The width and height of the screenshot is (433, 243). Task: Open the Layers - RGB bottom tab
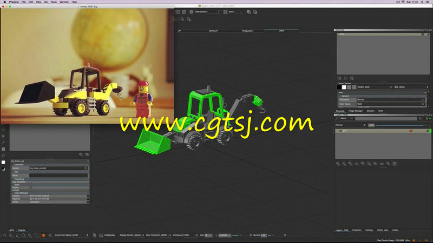click(x=342, y=231)
